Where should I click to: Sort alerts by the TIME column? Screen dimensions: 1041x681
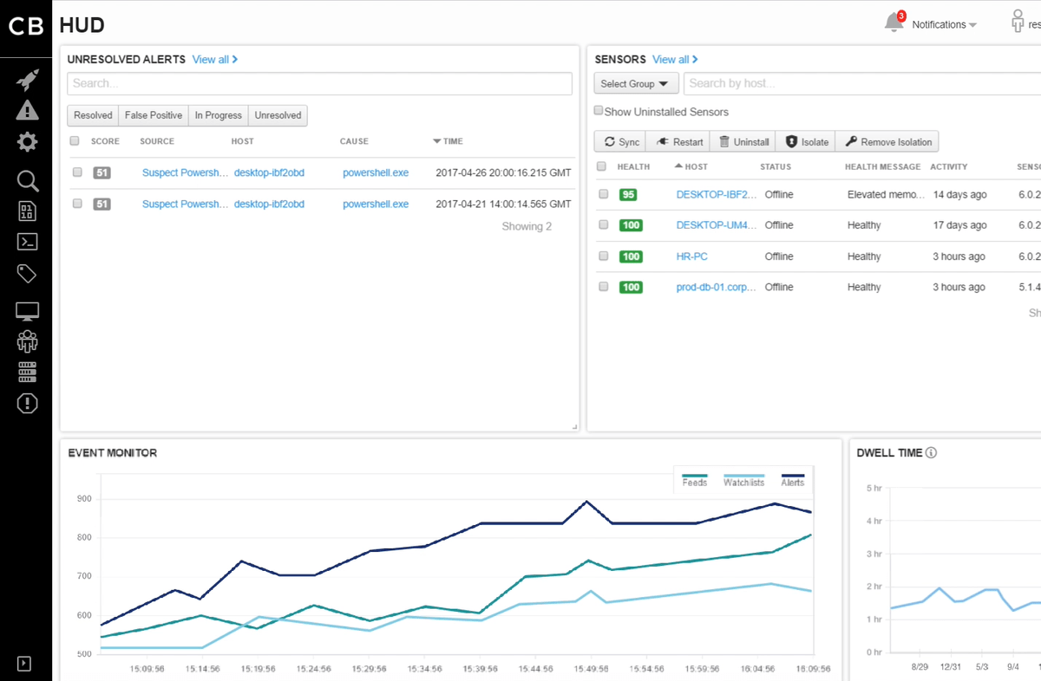click(448, 141)
